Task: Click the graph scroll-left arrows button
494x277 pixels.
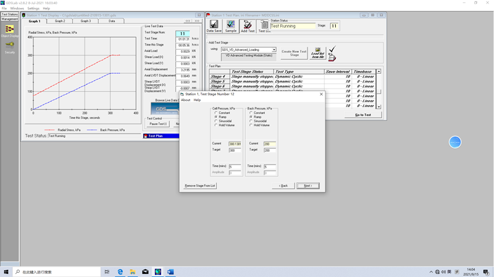Action: [x=188, y=21]
